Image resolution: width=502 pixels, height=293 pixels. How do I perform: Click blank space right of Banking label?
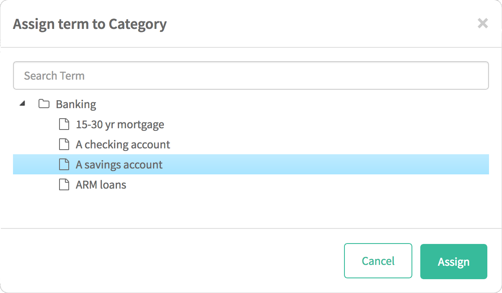tap(292, 104)
